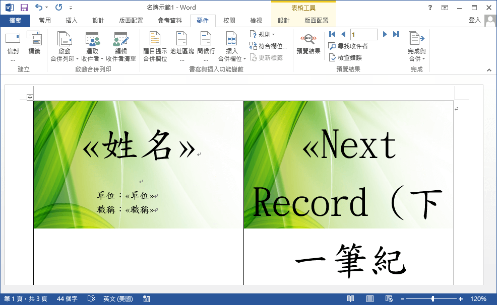Open the 表格工具 設計 tab
Image resolution: width=497 pixels, height=305 pixels.
tap(284, 21)
